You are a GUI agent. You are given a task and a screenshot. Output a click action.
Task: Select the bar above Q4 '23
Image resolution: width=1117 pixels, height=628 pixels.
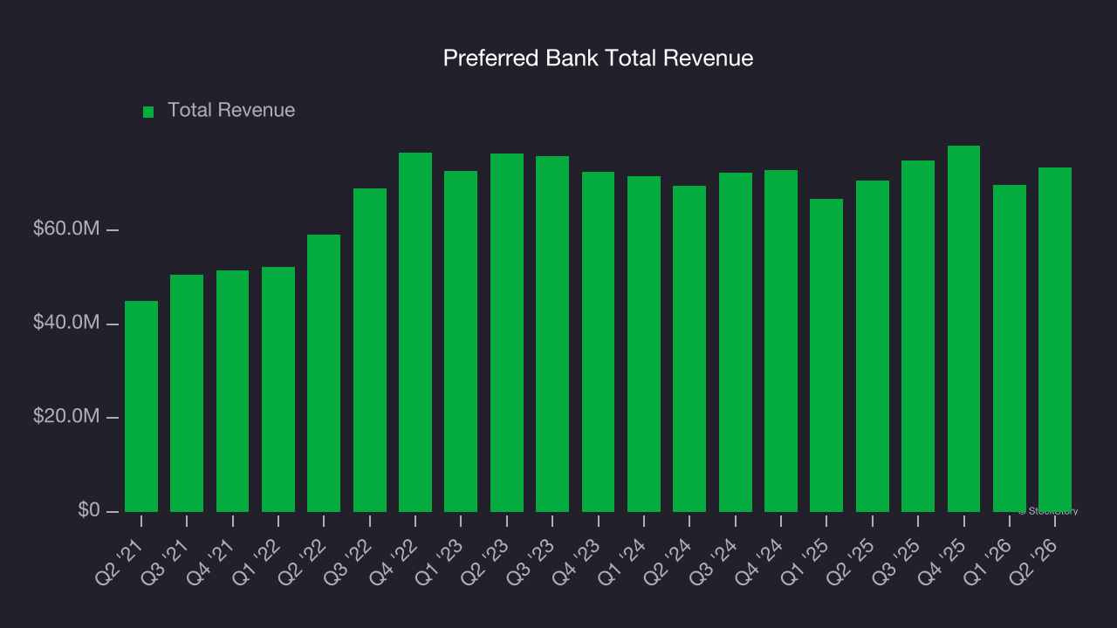pos(599,342)
